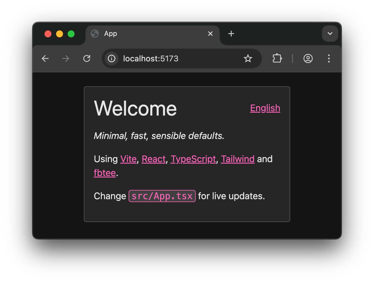This screenshot has height=282, width=374.
Task: Open Chrome's three-dot menu
Action: point(329,58)
